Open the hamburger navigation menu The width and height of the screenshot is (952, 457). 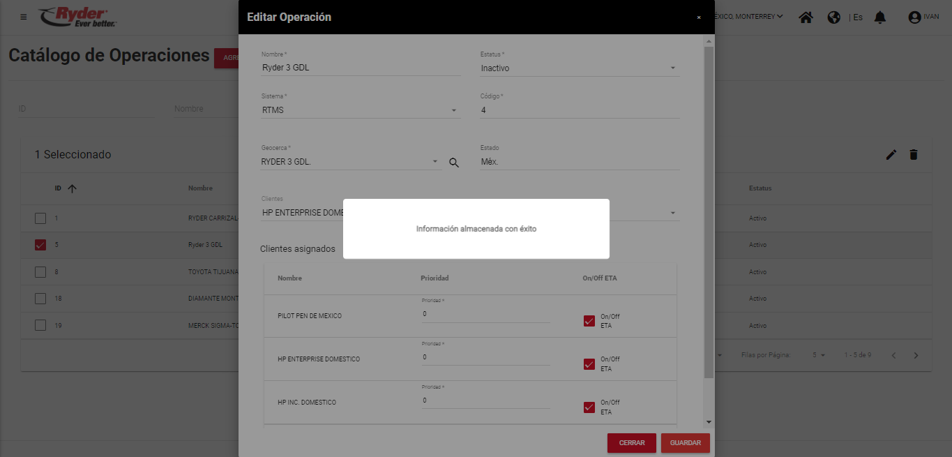point(24,17)
